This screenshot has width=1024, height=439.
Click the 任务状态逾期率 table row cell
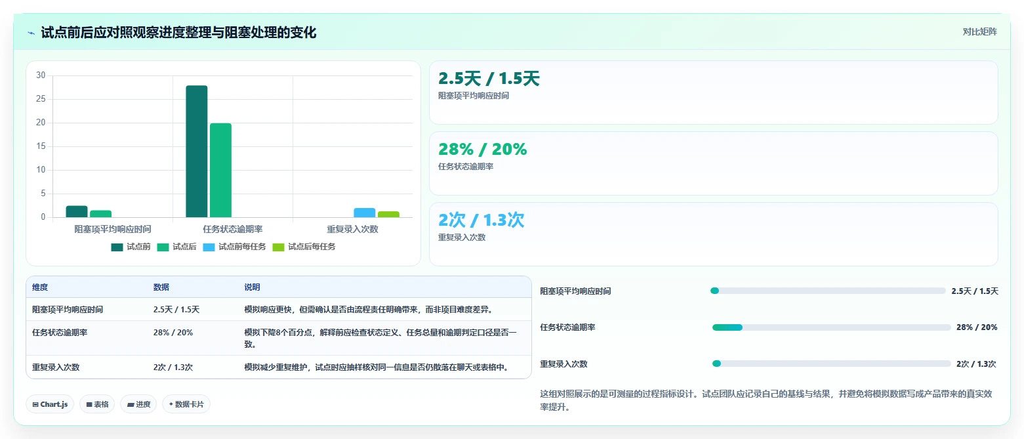pyautogui.click(x=87, y=338)
